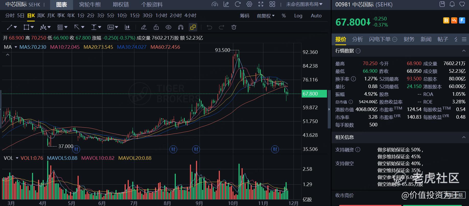Open the 未命名图表布局 layout dropdown
Viewport: 469px width, 206px height.
(x=304, y=4)
